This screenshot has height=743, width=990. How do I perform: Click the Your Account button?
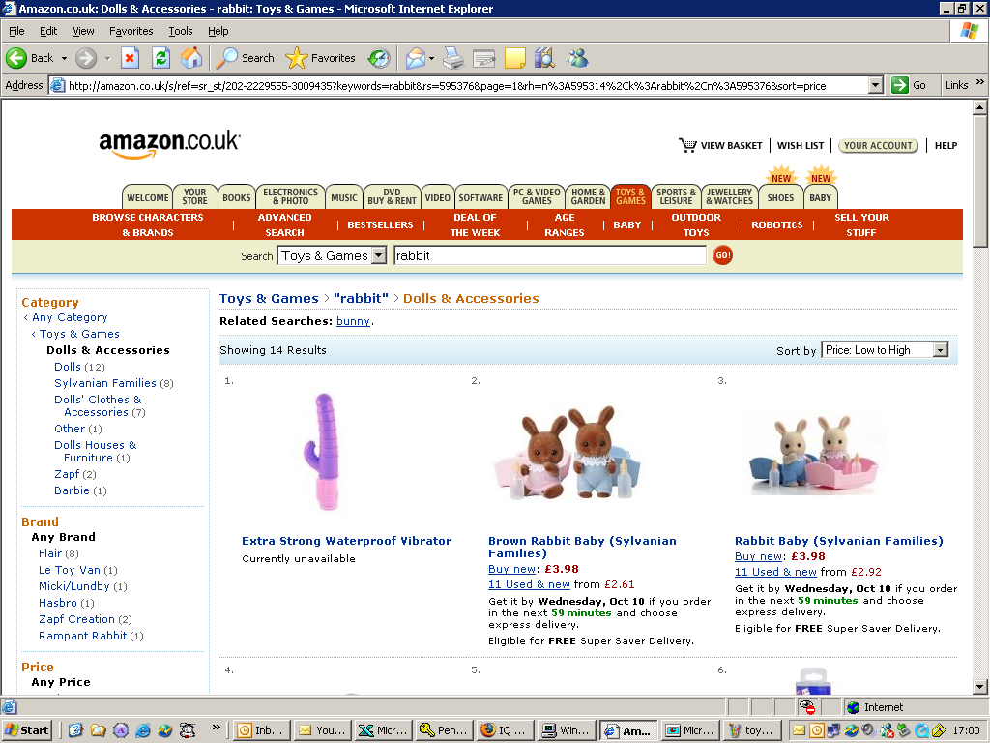pyautogui.click(x=878, y=145)
